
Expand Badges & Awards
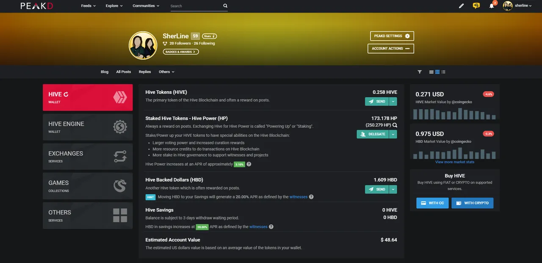click(x=181, y=52)
